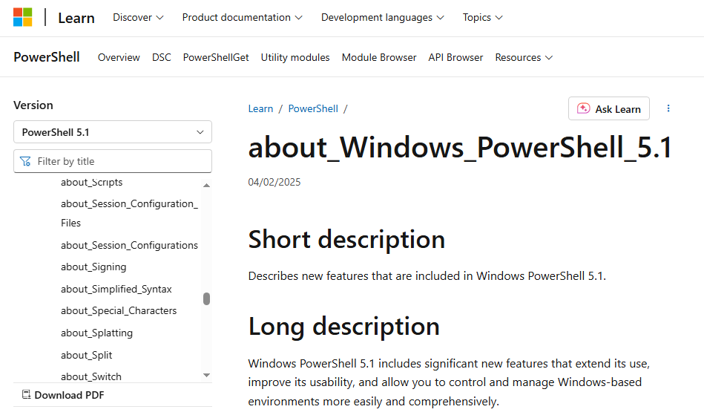704x418 pixels.
Task: Open Development languages dropdown
Action: pyautogui.click(x=383, y=18)
